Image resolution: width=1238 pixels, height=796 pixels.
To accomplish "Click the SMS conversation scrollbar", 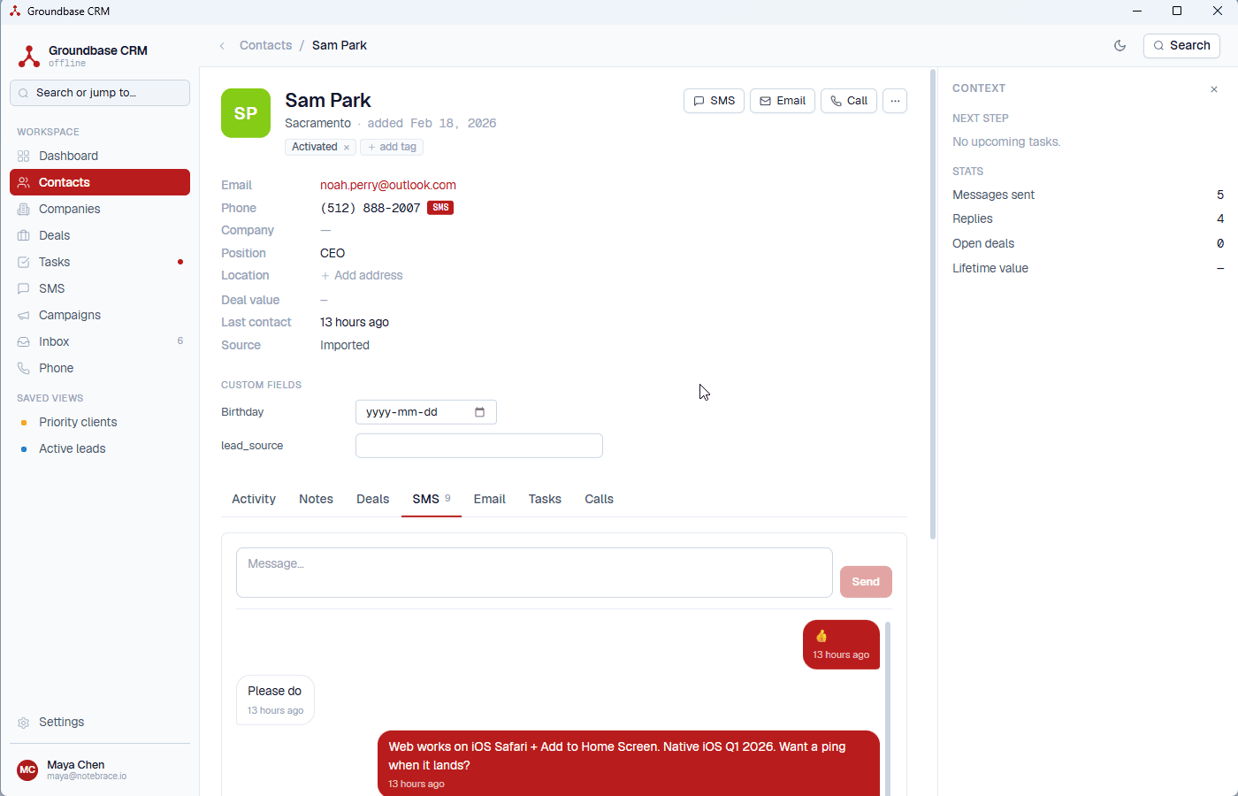I will coord(887,708).
